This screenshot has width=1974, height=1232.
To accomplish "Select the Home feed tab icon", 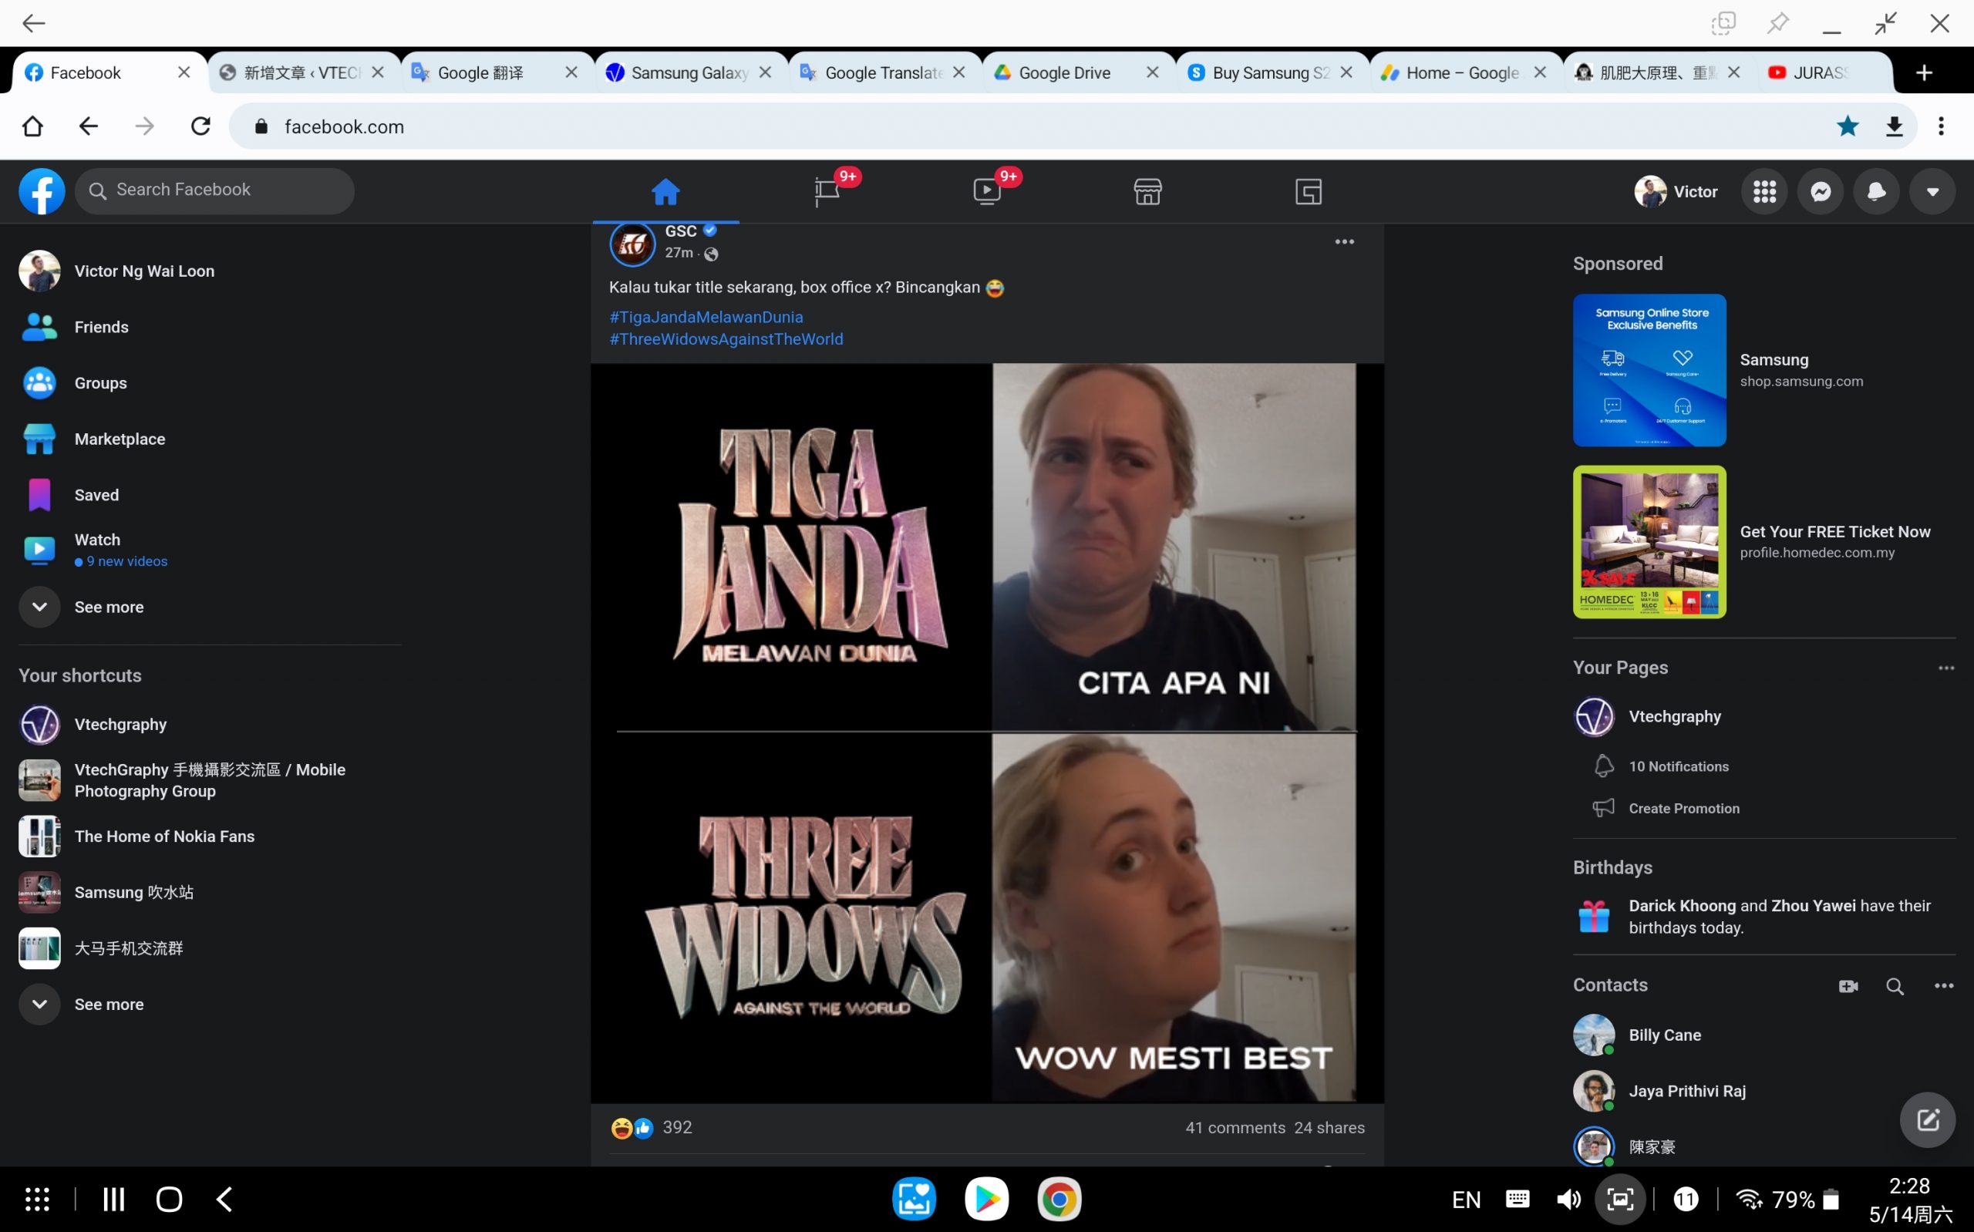I will tap(665, 191).
